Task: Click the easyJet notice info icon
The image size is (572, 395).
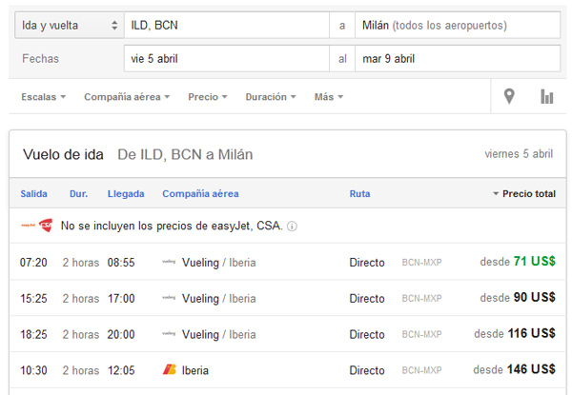Action: pyautogui.click(x=293, y=227)
